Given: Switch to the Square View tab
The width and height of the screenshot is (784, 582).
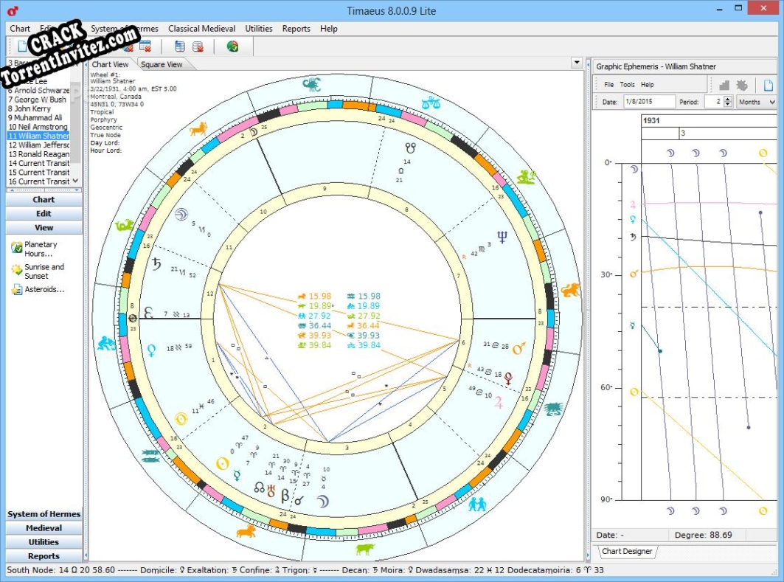Looking at the screenshot, I should pos(161,64).
